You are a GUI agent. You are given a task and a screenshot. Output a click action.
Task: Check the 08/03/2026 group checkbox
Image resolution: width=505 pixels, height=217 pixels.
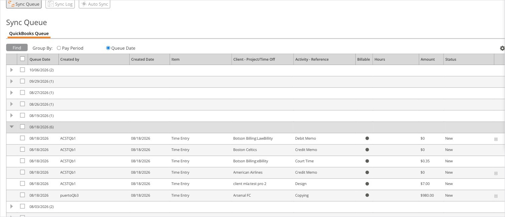(22, 206)
